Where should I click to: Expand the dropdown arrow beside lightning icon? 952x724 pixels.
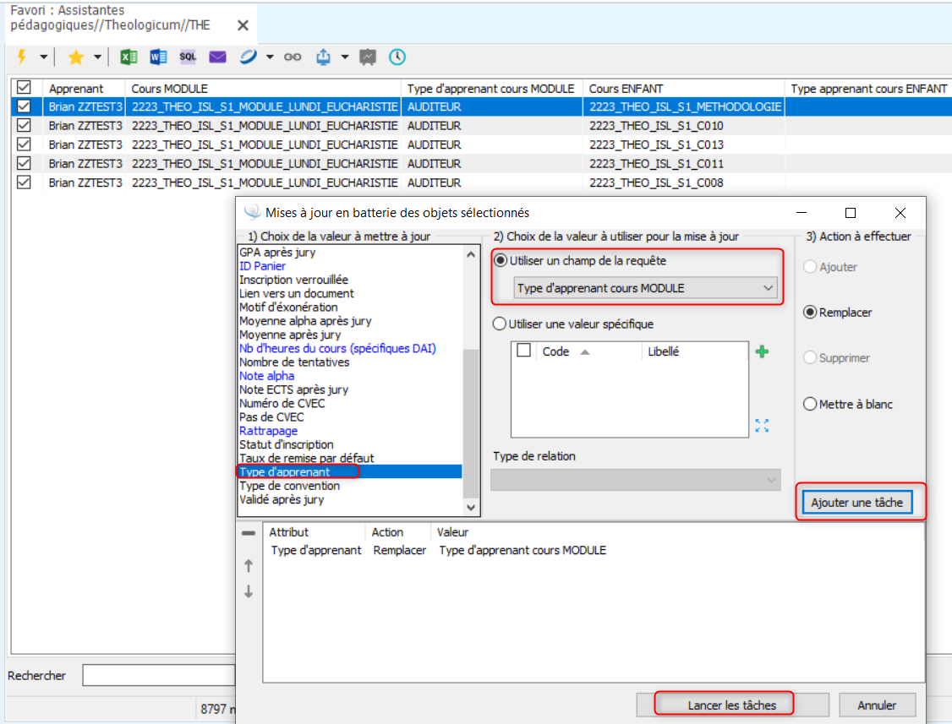[x=42, y=57]
